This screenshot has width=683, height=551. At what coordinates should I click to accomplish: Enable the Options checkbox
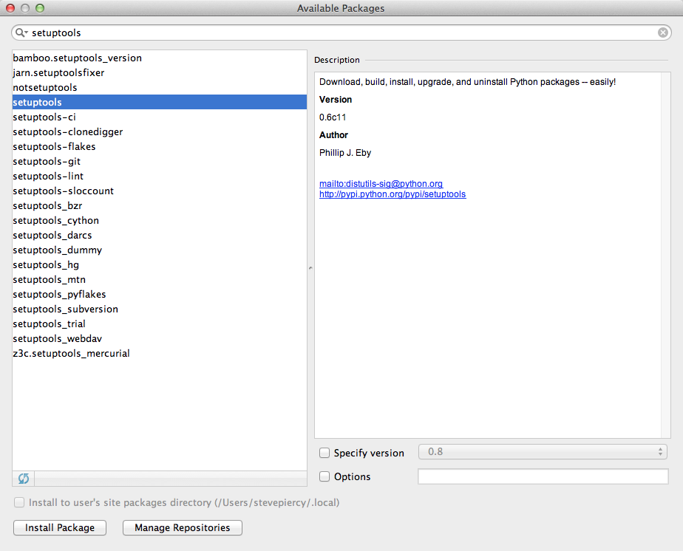coord(324,476)
